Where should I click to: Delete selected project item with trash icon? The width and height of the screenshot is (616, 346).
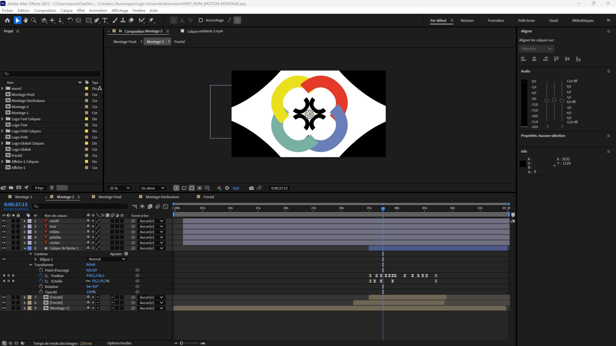point(52,188)
